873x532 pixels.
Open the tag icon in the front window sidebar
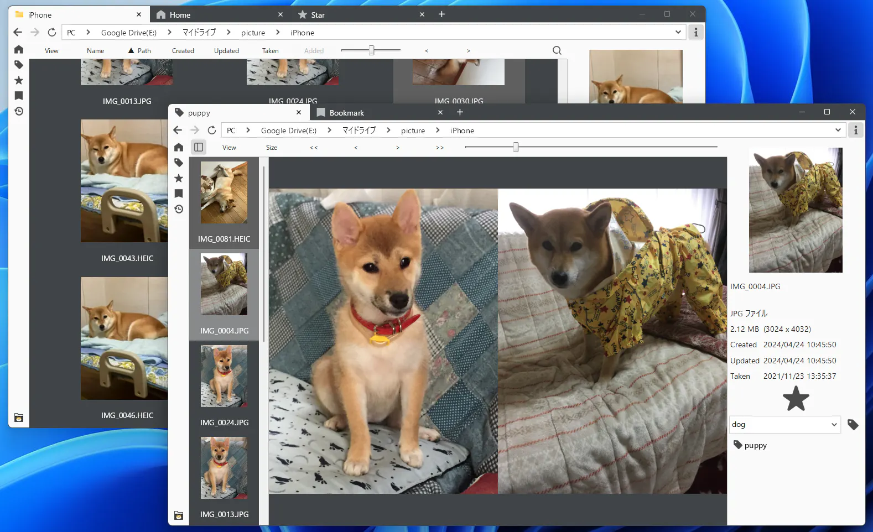tap(179, 163)
